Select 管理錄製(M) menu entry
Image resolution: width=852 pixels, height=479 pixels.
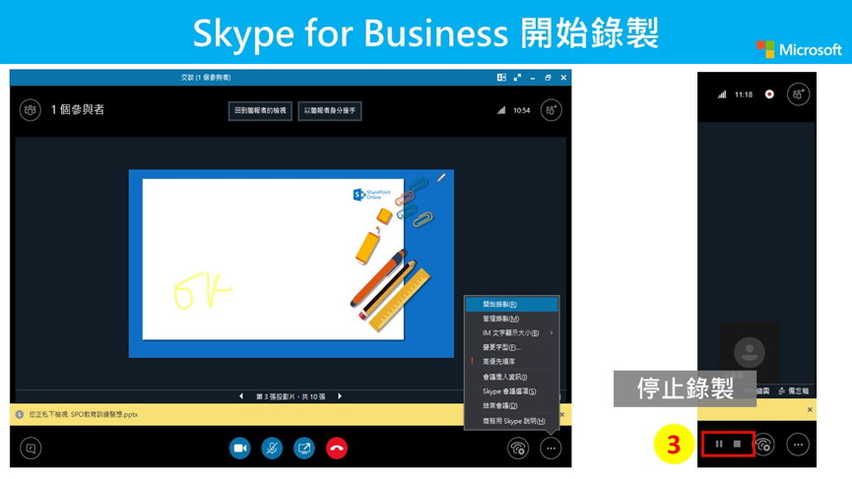click(511, 319)
